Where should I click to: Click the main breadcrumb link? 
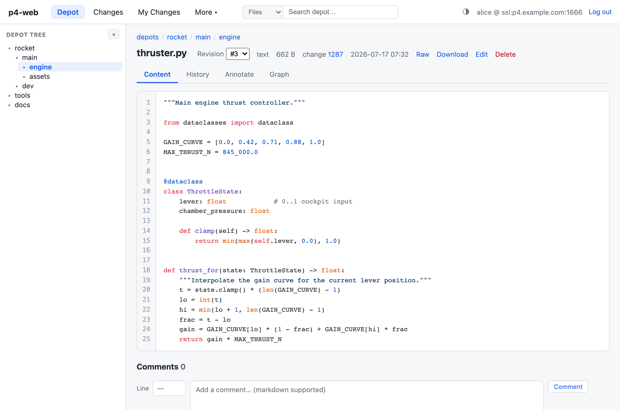coord(203,37)
